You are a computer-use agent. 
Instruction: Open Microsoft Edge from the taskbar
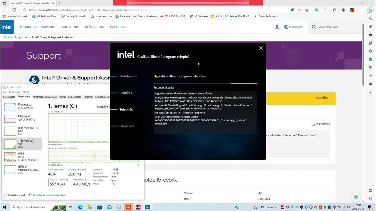coord(80,207)
